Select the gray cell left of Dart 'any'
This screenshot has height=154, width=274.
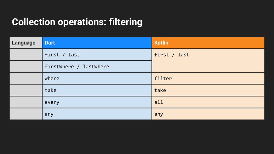coord(26,114)
